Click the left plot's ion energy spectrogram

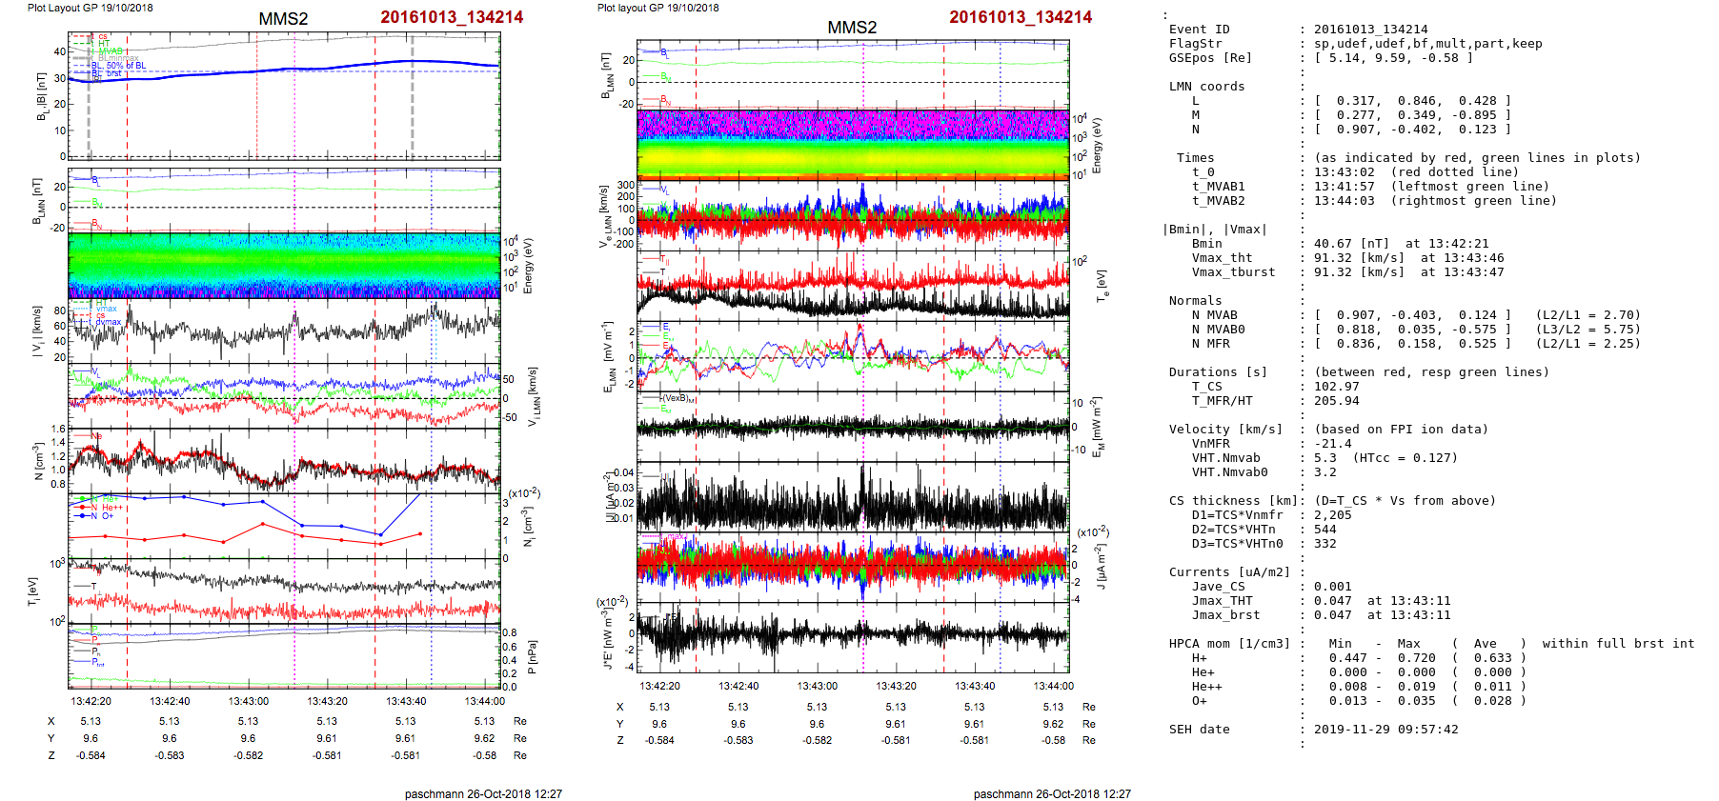[x=284, y=266]
